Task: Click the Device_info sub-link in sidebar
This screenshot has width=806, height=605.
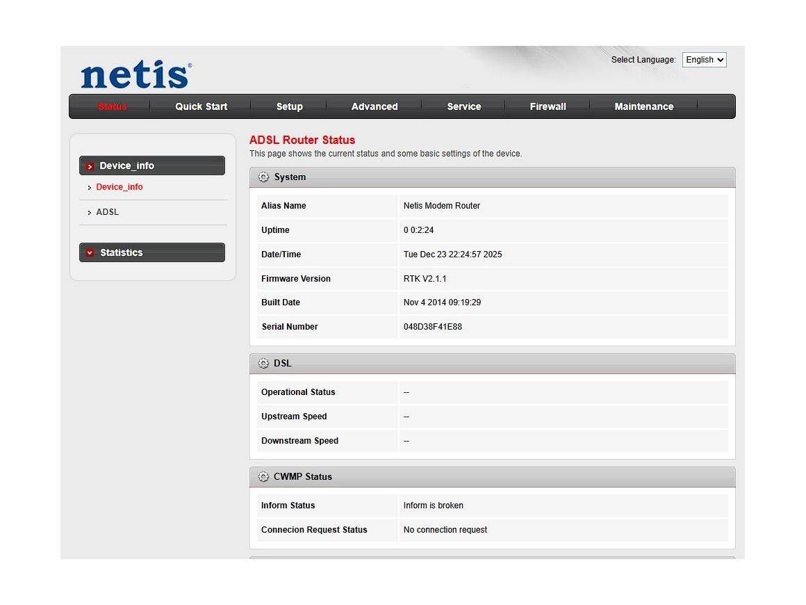Action: pyautogui.click(x=120, y=187)
